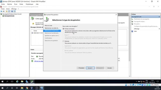161x90 pixels.
Task: Click the back arrow in wbadmin toolbar
Action: pos(1,11)
